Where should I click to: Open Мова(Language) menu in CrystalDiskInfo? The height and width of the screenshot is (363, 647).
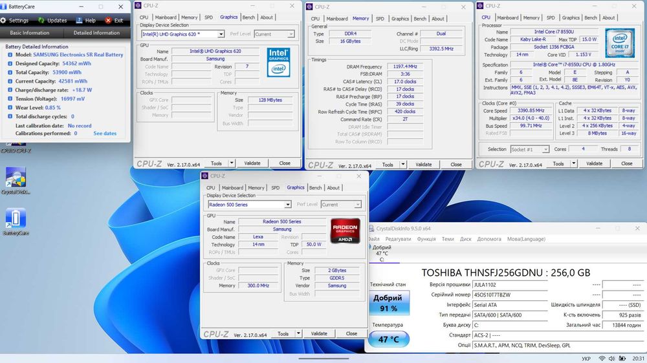click(526, 239)
